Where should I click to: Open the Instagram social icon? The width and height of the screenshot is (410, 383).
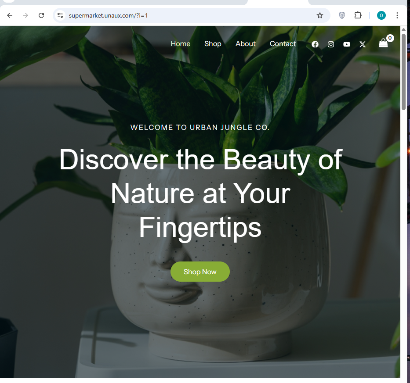[331, 44]
